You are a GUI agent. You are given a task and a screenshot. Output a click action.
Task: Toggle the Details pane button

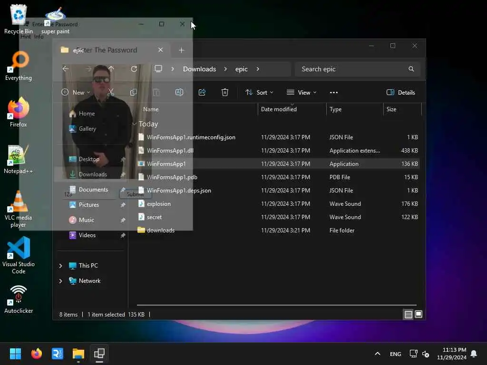400,93
